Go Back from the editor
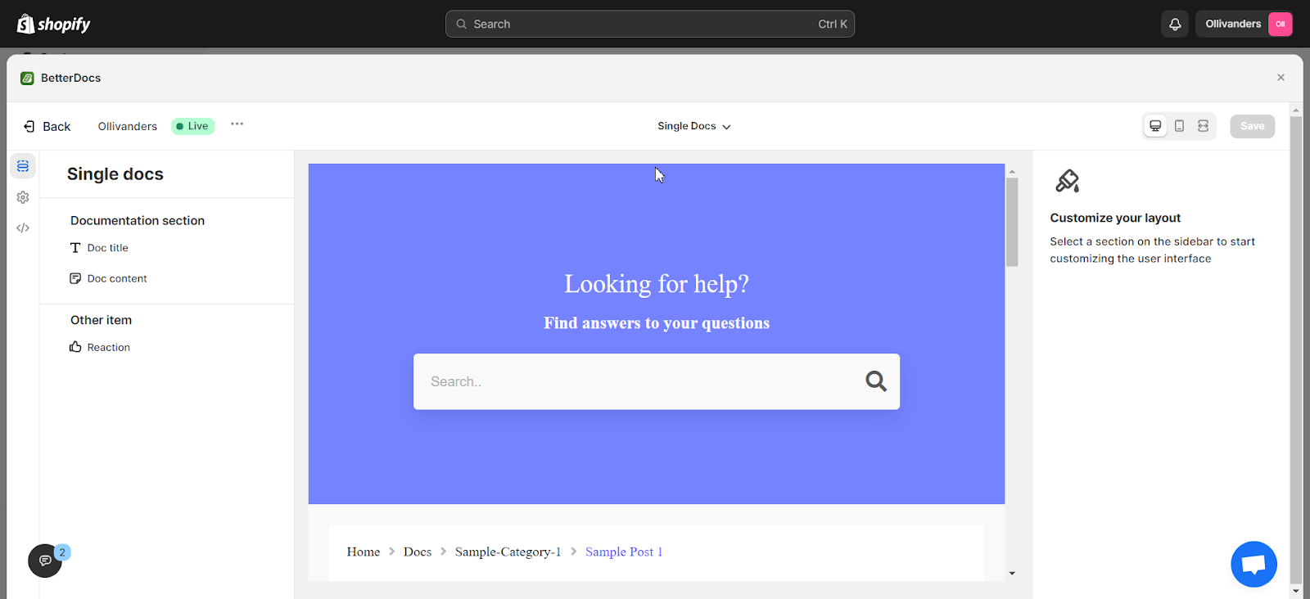 pyautogui.click(x=47, y=126)
